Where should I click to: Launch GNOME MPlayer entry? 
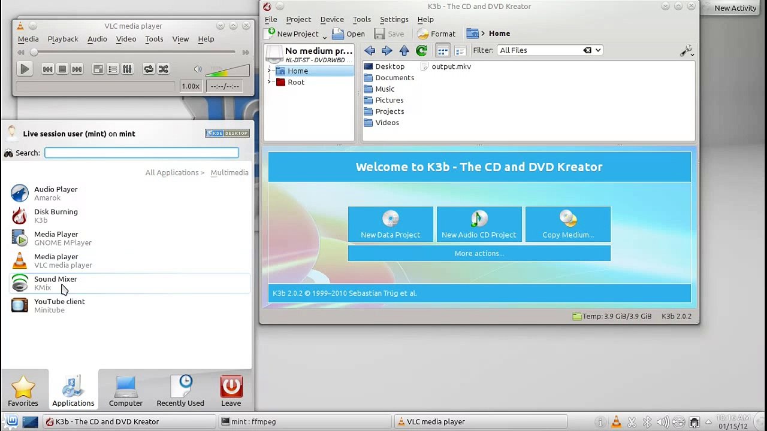coord(129,238)
